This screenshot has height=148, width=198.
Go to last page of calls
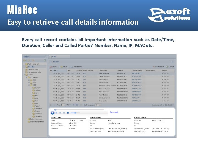77,105
